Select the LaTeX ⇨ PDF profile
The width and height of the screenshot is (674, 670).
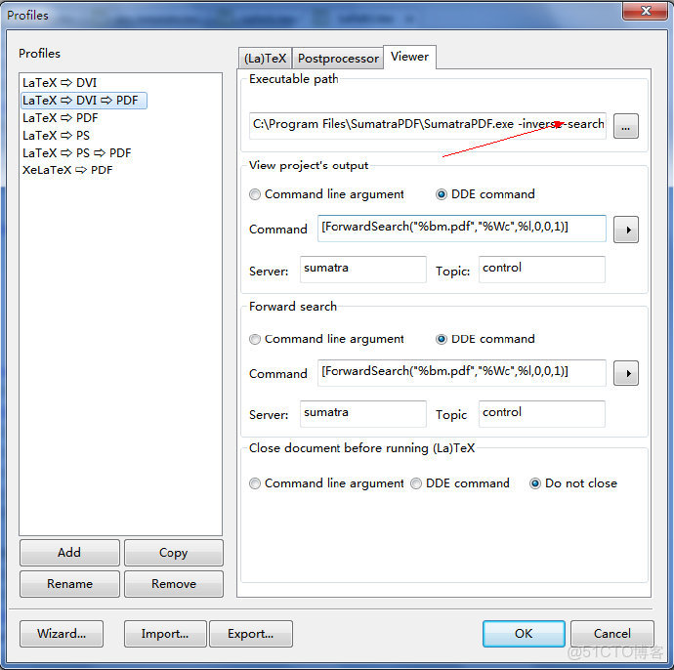61,118
